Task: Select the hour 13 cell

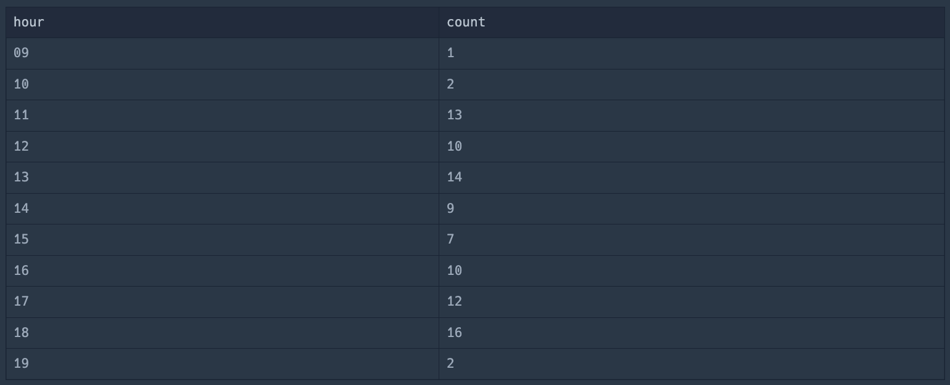Action: pyautogui.click(x=22, y=177)
